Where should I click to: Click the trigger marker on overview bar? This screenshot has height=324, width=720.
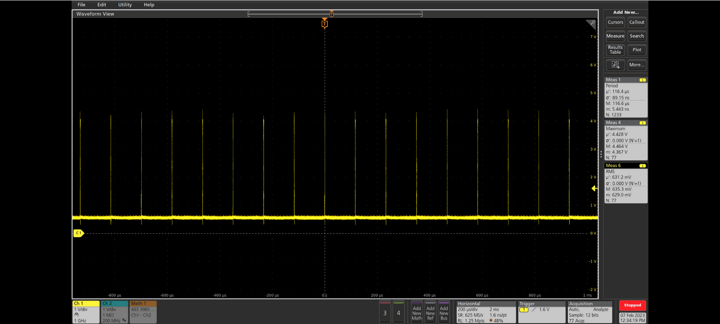tap(331, 14)
